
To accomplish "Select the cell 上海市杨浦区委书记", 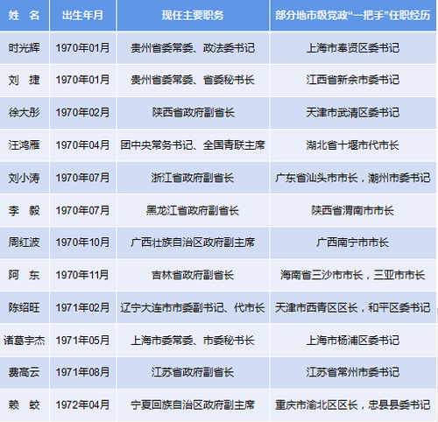I will 353,341.
